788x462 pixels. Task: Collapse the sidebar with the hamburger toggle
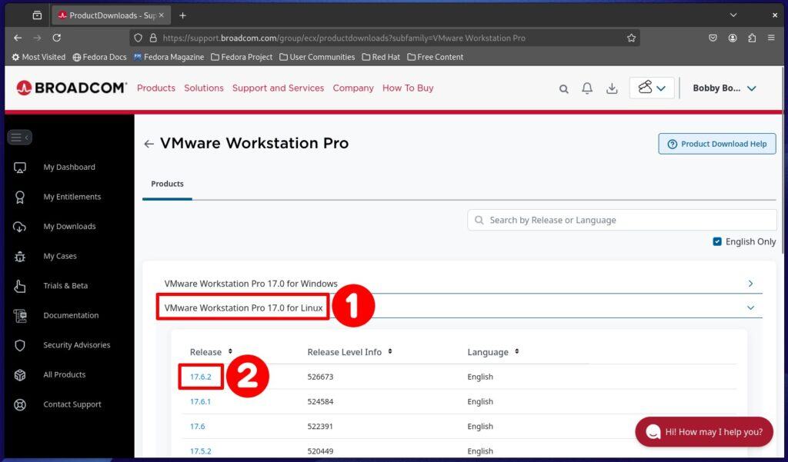click(19, 137)
